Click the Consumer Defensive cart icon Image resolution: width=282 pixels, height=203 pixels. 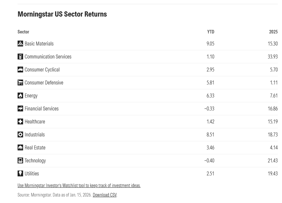pos(20,82)
